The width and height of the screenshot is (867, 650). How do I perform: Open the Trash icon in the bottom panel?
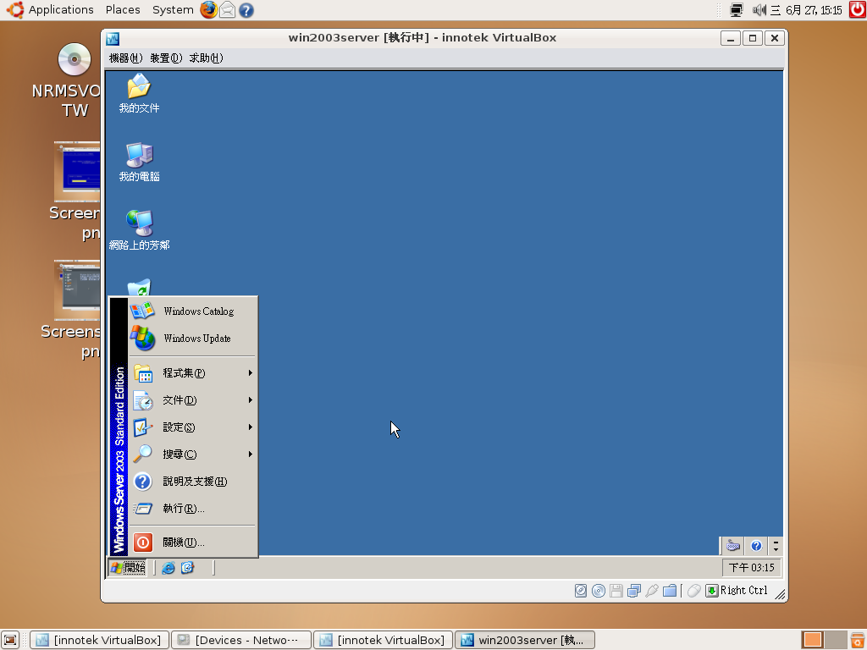[x=858, y=640]
